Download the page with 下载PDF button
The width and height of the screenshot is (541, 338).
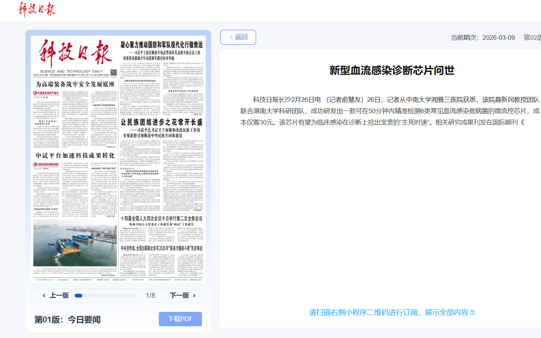180,319
